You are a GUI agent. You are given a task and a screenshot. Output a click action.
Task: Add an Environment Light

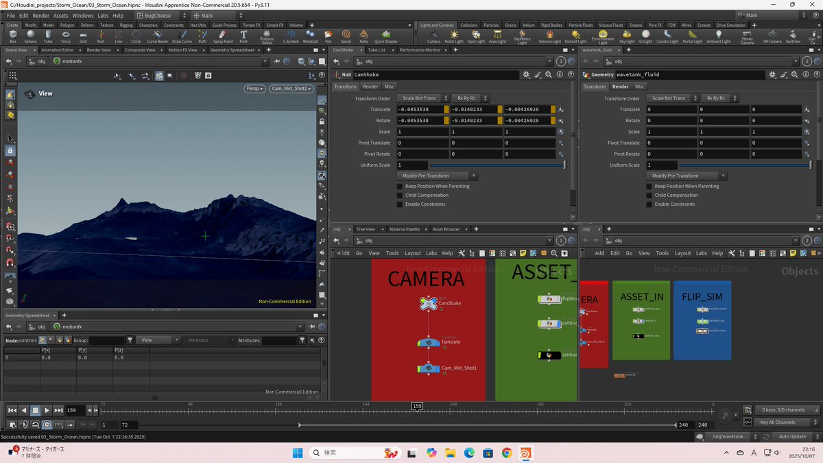(x=603, y=36)
